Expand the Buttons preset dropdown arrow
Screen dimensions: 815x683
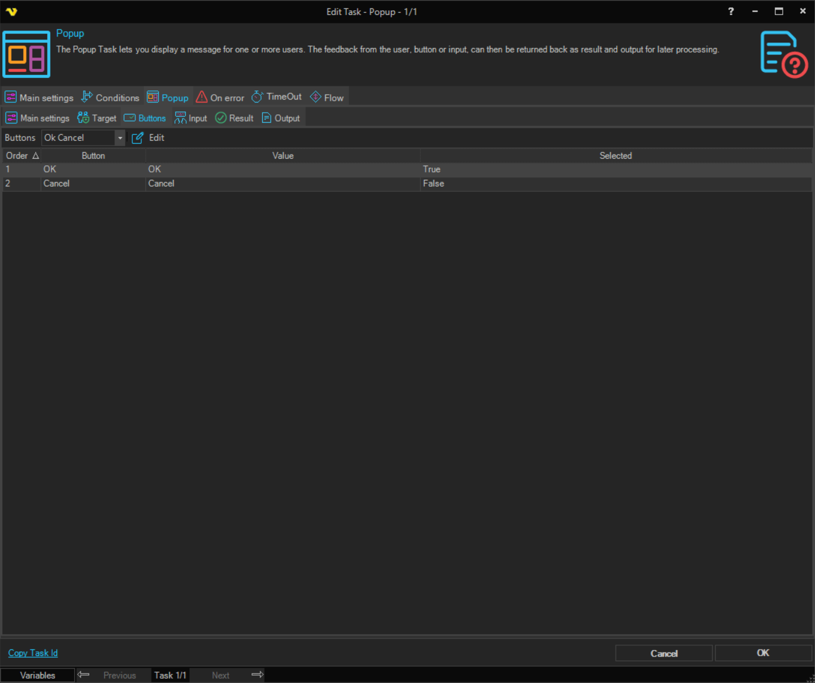pos(120,138)
